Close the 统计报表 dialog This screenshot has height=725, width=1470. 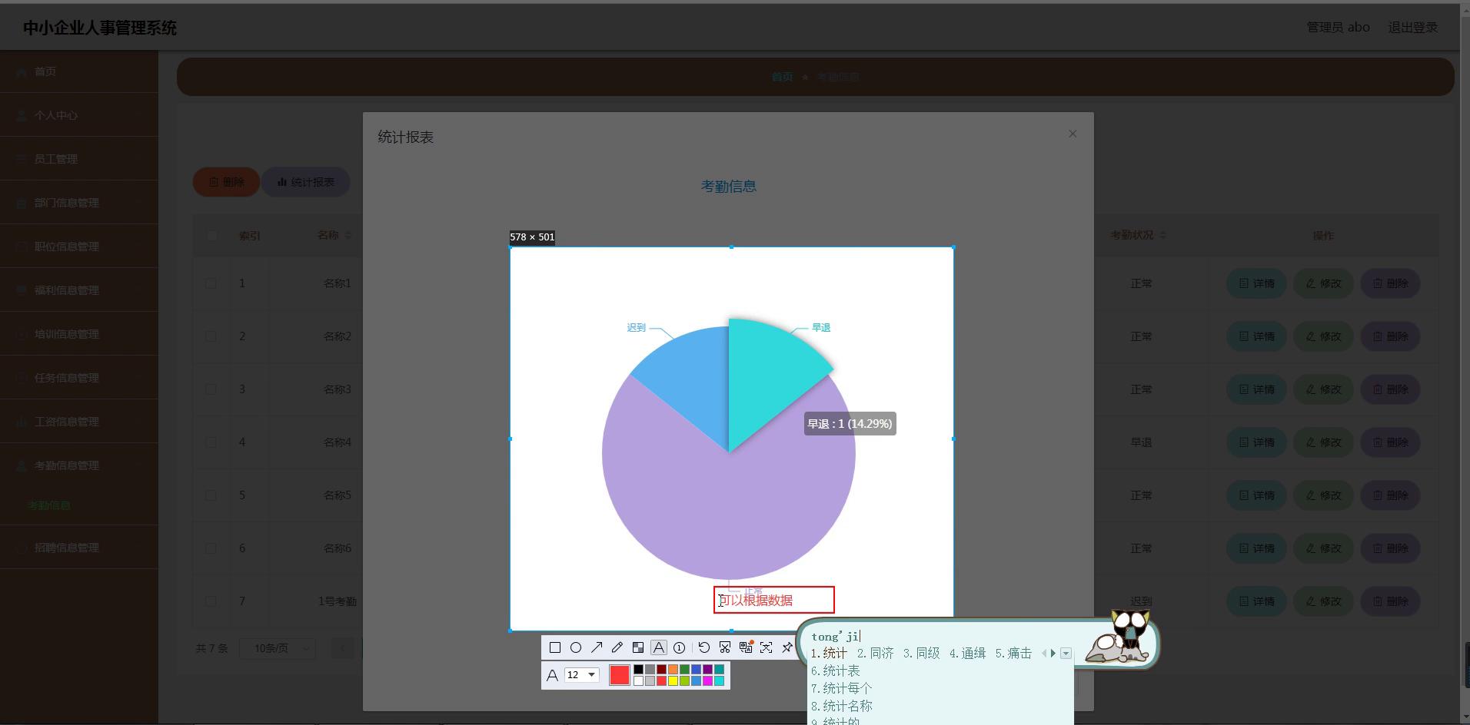tap(1073, 134)
